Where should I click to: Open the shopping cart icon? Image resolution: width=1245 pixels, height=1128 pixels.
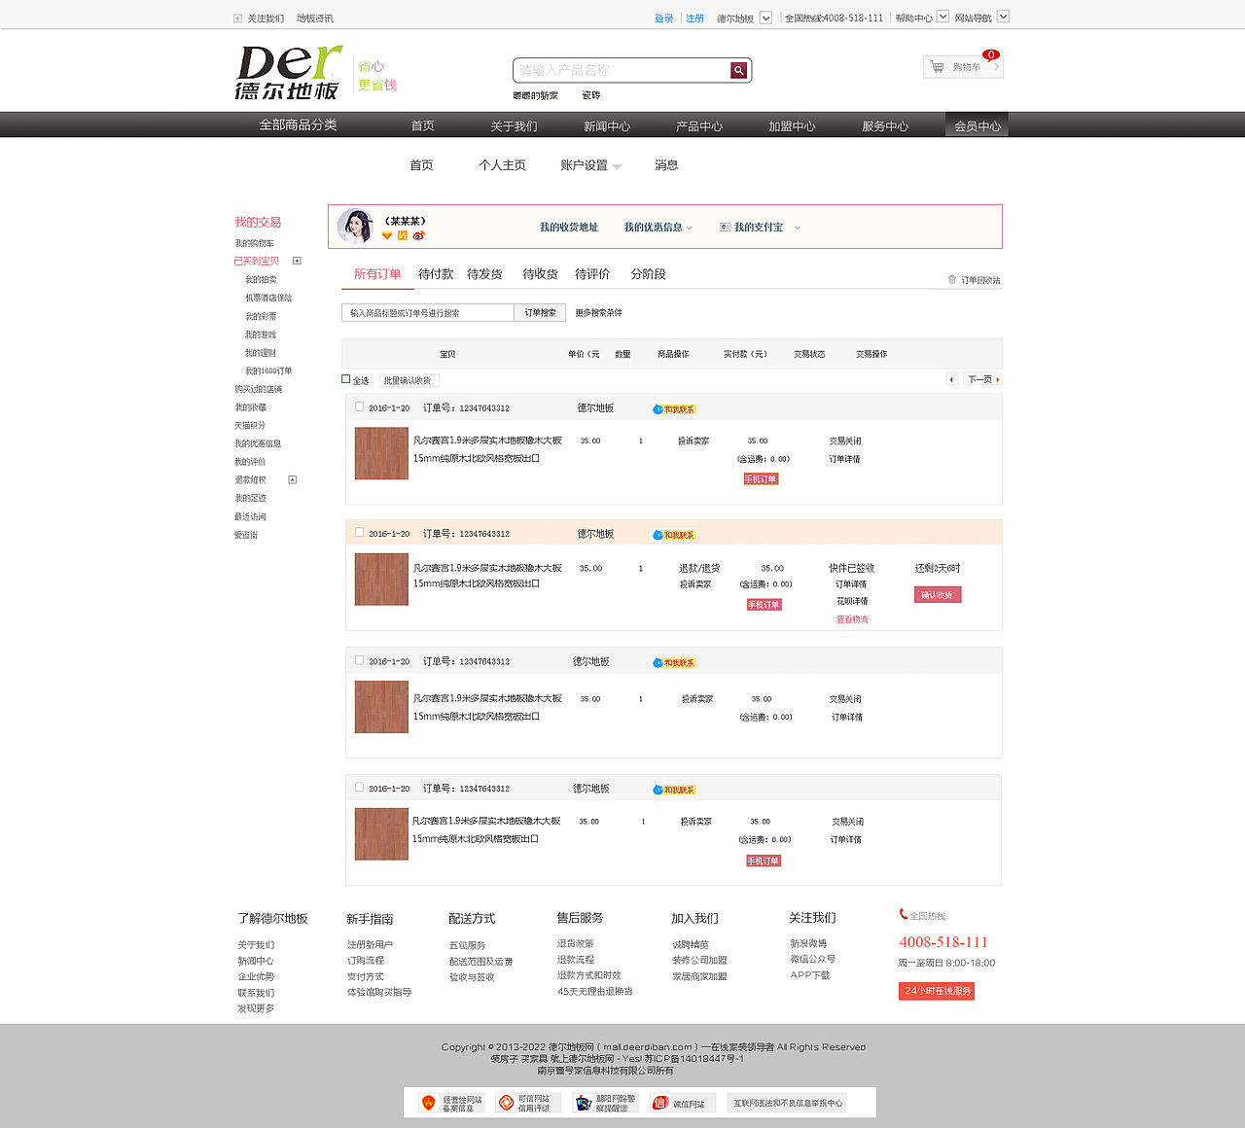pos(937,67)
